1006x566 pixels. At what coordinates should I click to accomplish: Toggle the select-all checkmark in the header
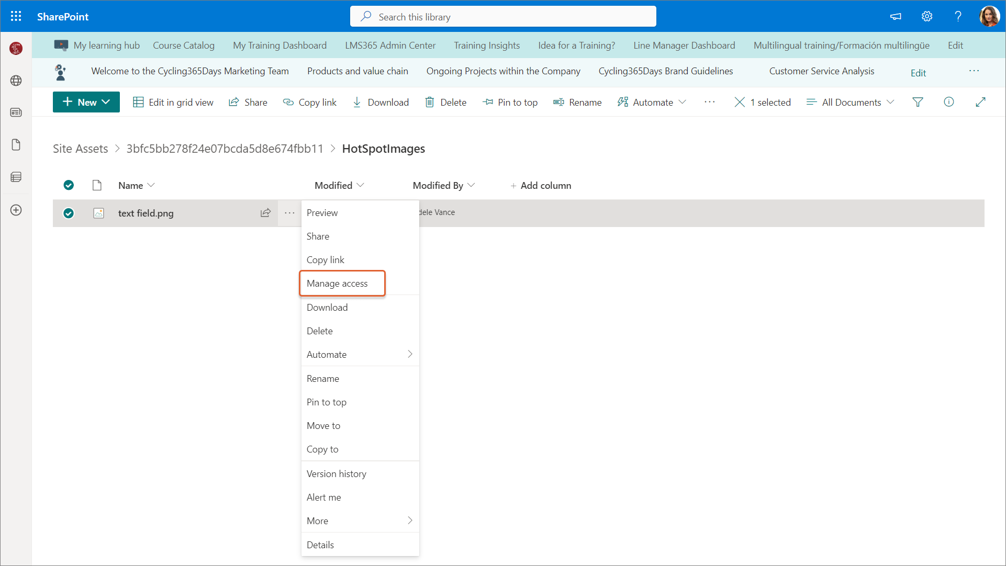point(69,185)
